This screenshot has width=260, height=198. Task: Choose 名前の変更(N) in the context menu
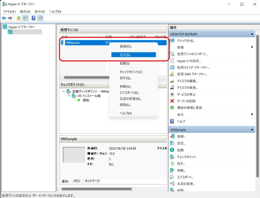[134, 99]
